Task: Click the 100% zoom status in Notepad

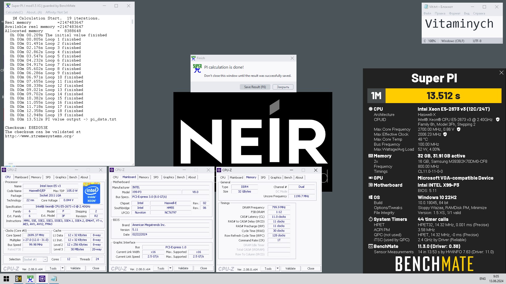Action: [x=432, y=41]
